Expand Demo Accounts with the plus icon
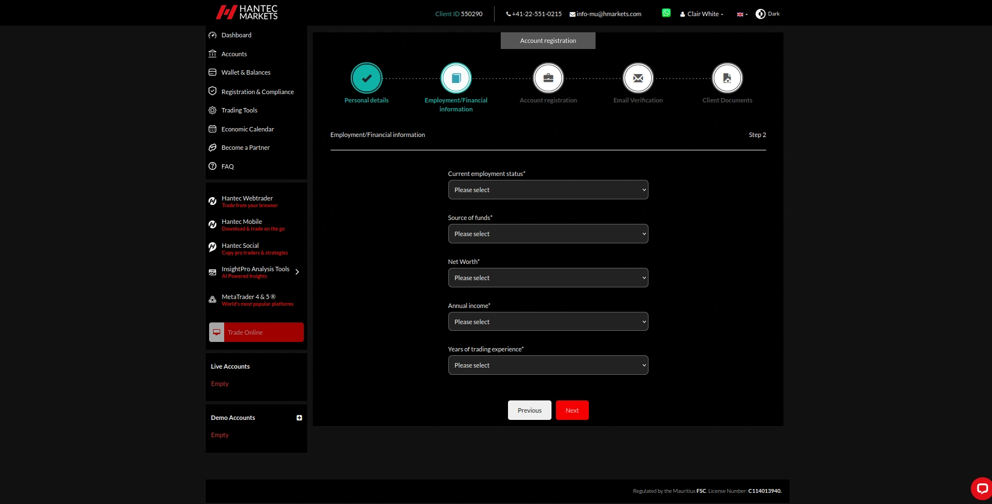992x504 pixels. (x=299, y=417)
